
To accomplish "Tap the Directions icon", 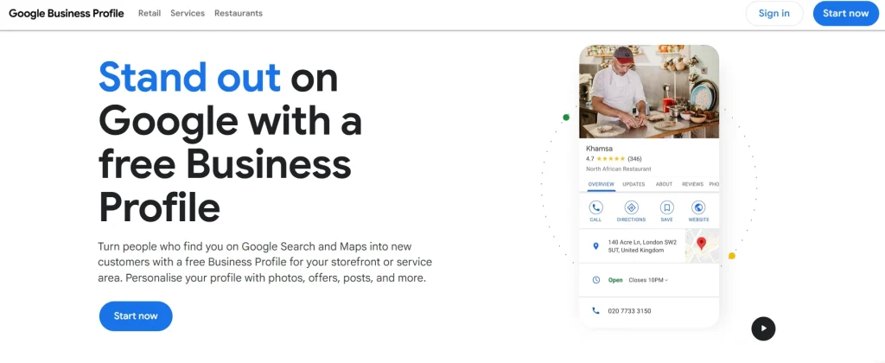I will click(631, 207).
